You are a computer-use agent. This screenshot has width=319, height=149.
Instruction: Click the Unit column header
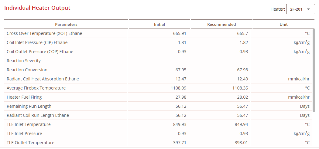click(x=283, y=24)
